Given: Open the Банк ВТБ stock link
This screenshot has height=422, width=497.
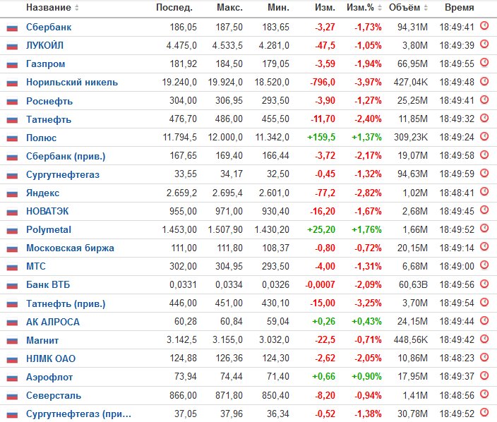Looking at the screenshot, I should point(48,284).
